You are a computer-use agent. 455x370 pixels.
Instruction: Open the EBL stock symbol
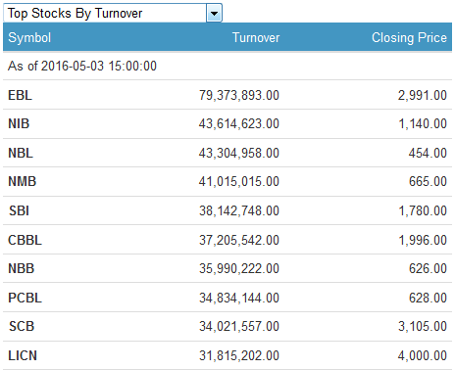tap(20, 95)
